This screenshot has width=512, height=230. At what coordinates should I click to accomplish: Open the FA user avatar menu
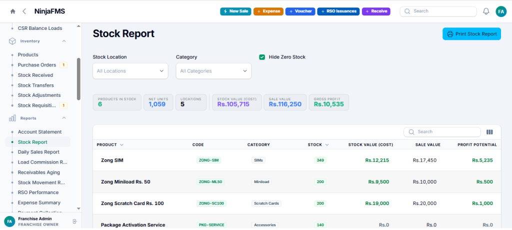tap(500, 11)
